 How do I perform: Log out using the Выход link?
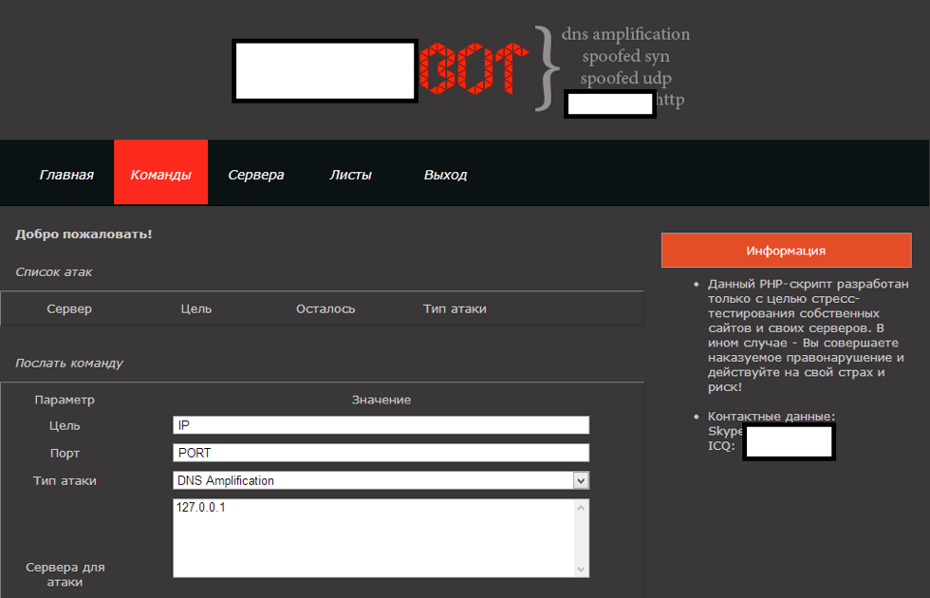(x=445, y=175)
